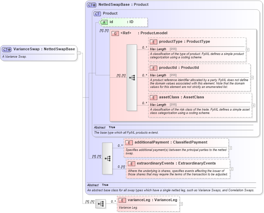Click the CT icon of NettedSwapBase

(91, 5)
